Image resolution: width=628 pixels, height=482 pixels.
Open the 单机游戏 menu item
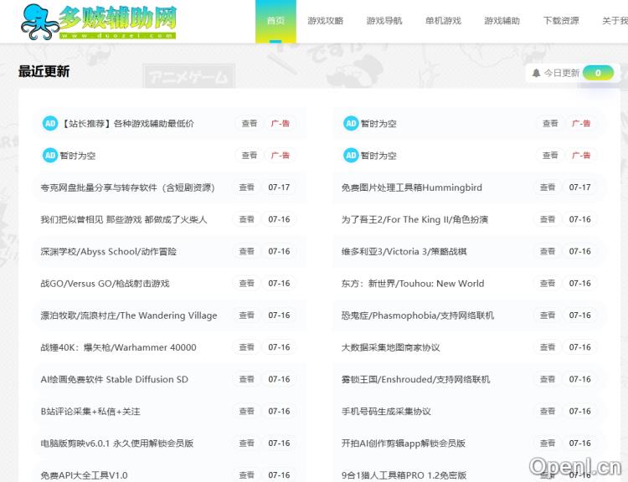pyautogui.click(x=443, y=21)
